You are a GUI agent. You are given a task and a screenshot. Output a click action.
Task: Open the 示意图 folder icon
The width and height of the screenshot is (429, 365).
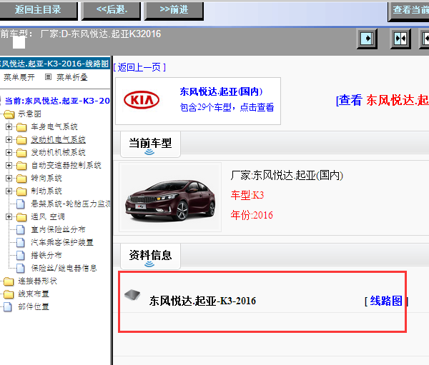9,114
